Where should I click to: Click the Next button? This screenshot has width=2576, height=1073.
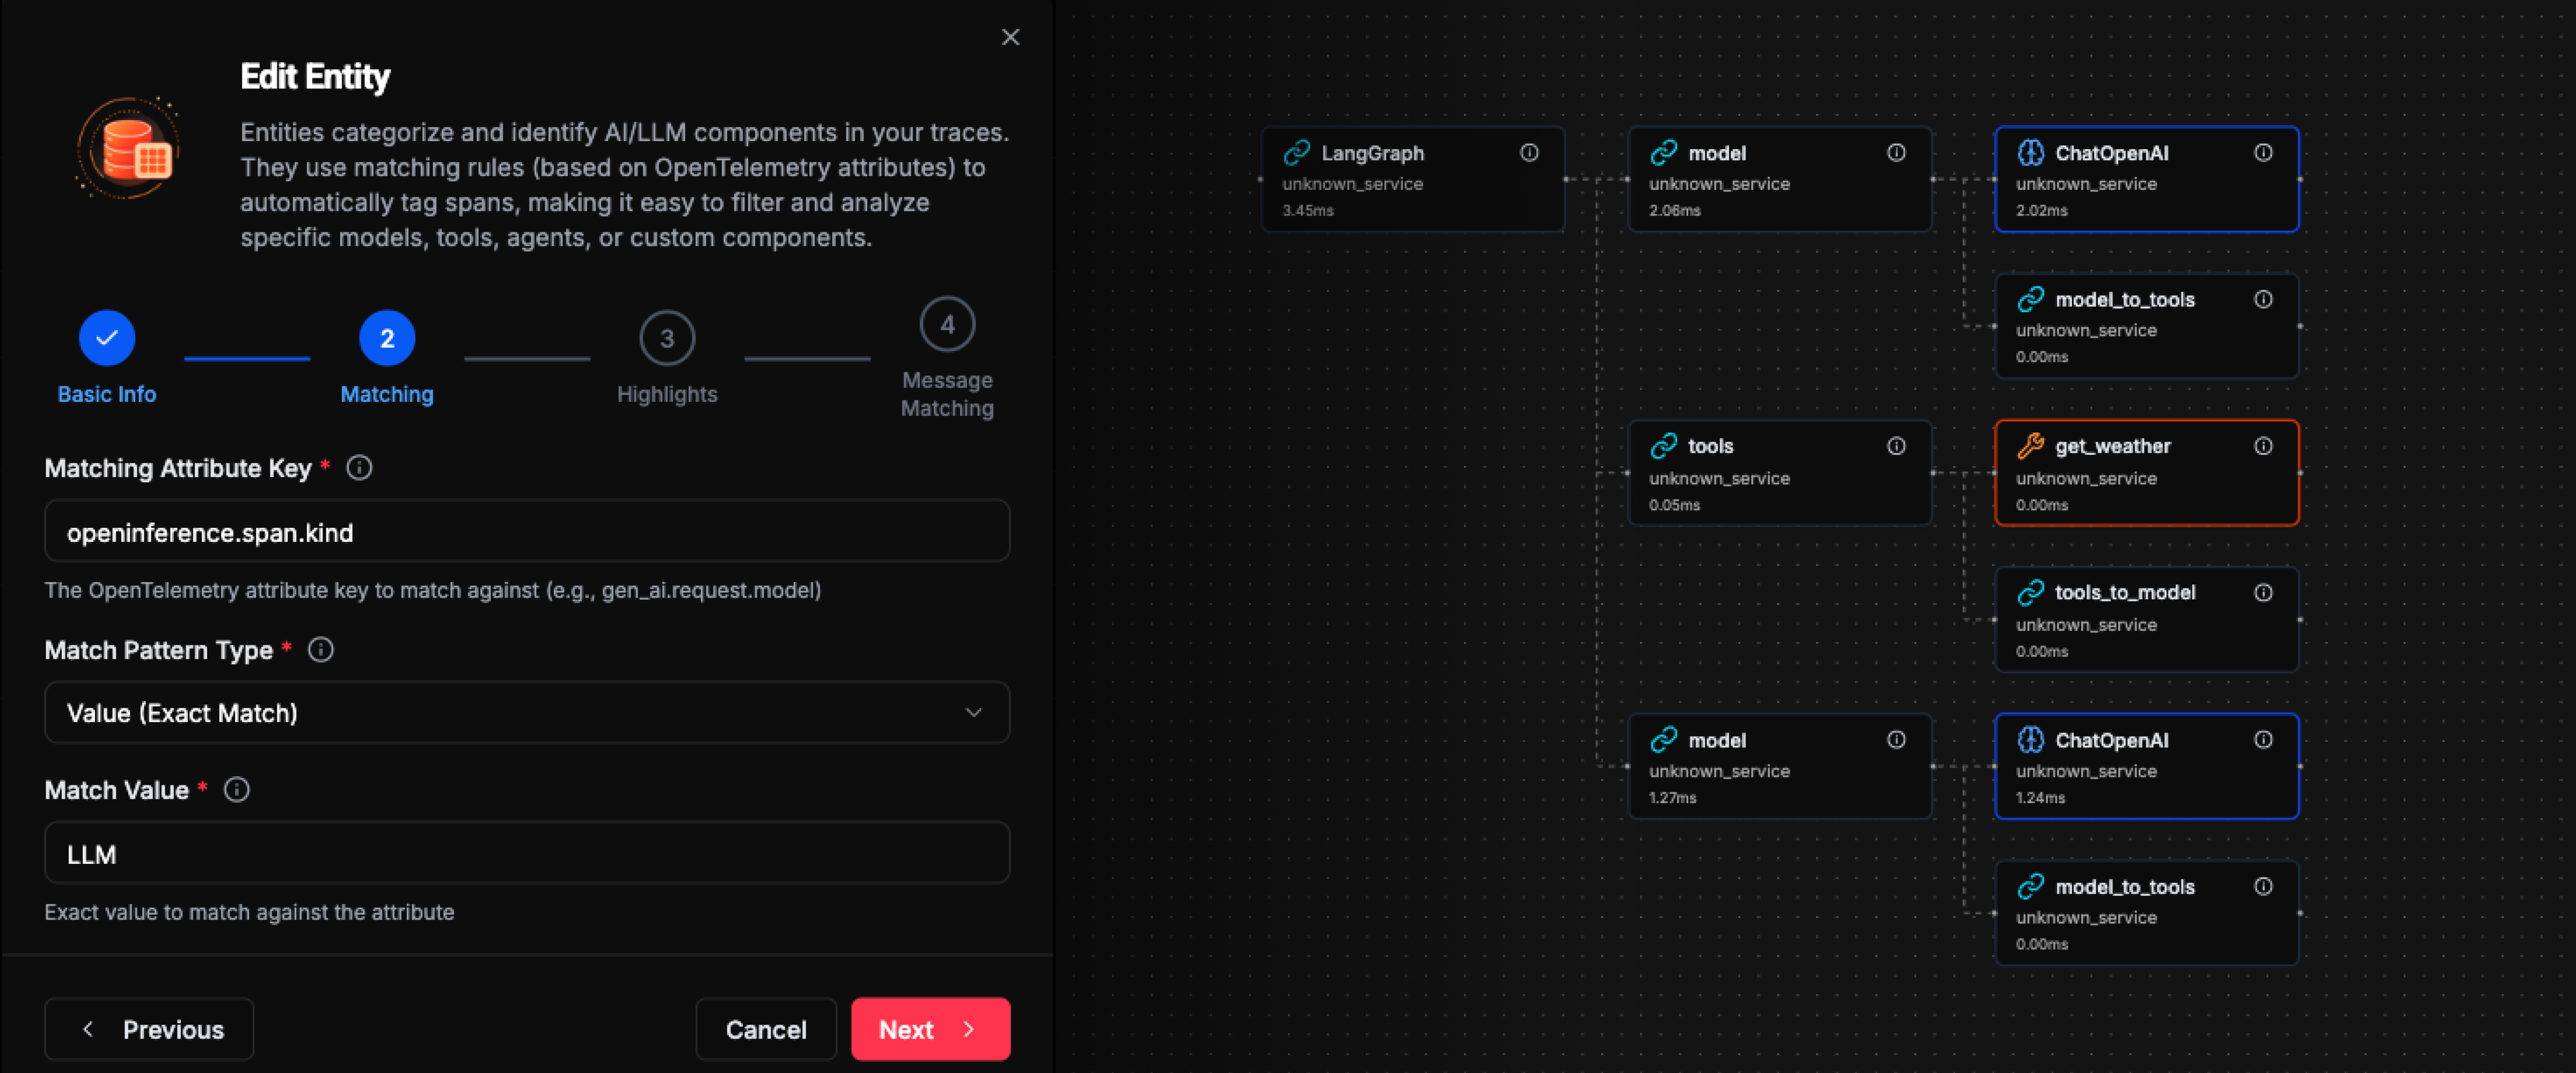coord(929,1029)
